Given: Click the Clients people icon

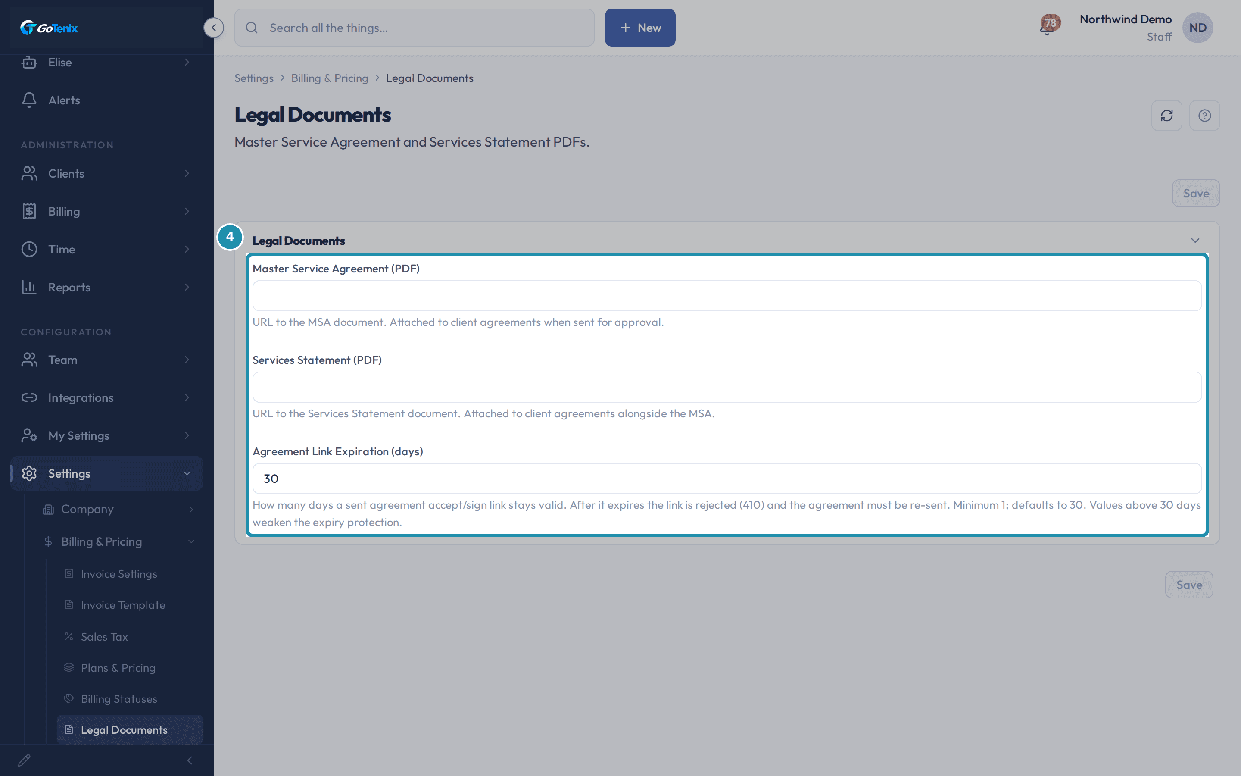Looking at the screenshot, I should point(29,173).
